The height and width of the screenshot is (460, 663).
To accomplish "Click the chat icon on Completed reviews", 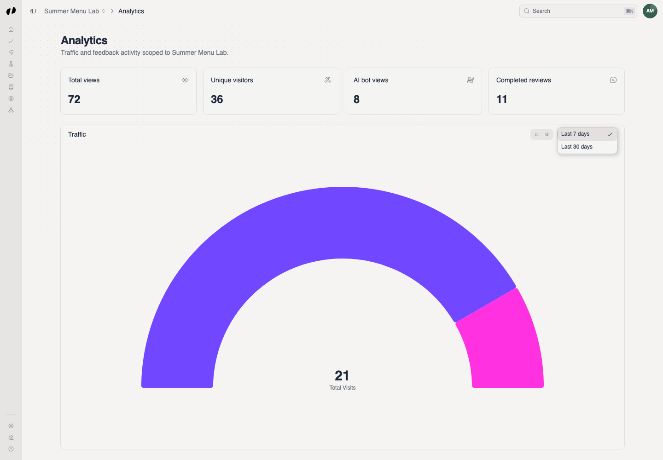I will pyautogui.click(x=613, y=80).
